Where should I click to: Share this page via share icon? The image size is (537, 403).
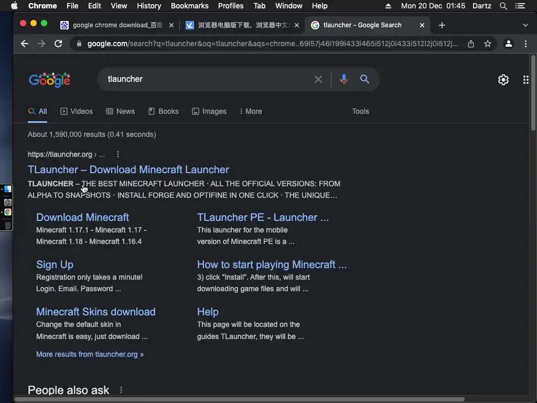(x=471, y=44)
